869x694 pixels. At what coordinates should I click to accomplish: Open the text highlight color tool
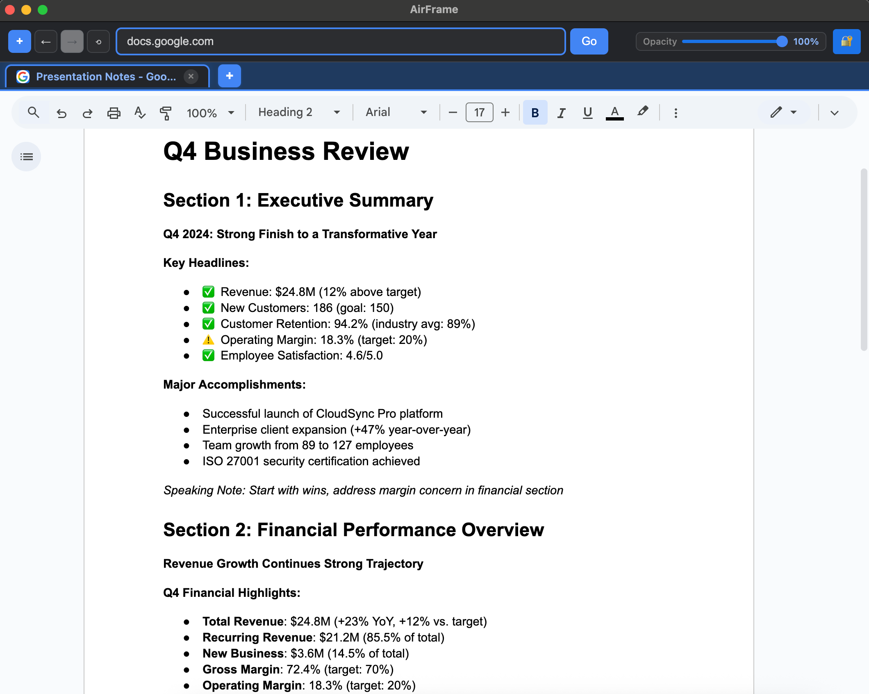tap(642, 112)
